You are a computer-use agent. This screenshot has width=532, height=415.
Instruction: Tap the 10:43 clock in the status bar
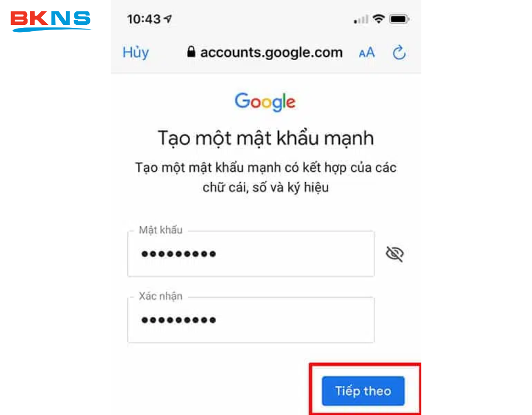[x=143, y=19]
